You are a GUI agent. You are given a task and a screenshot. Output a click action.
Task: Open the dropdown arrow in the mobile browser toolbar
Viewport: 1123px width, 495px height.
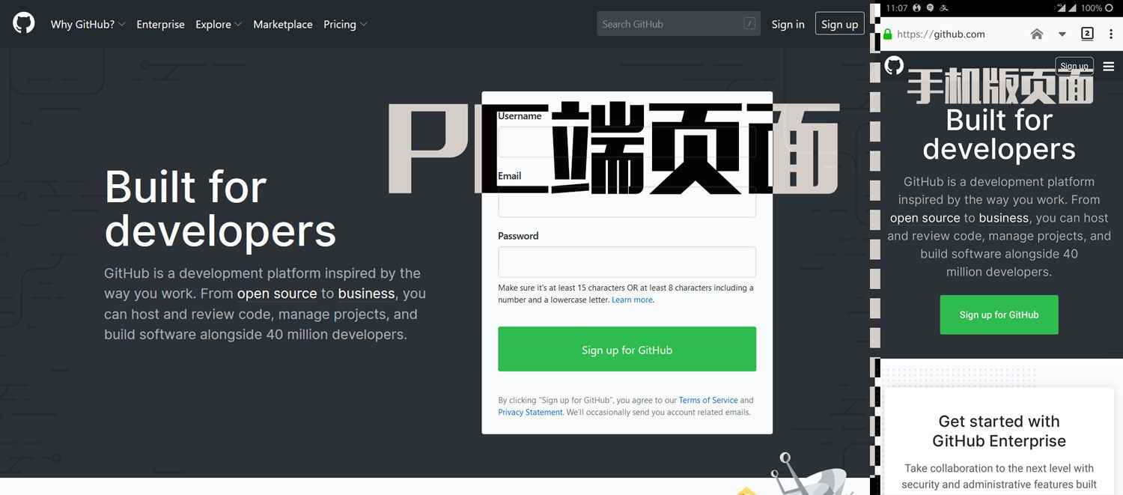coord(1062,34)
